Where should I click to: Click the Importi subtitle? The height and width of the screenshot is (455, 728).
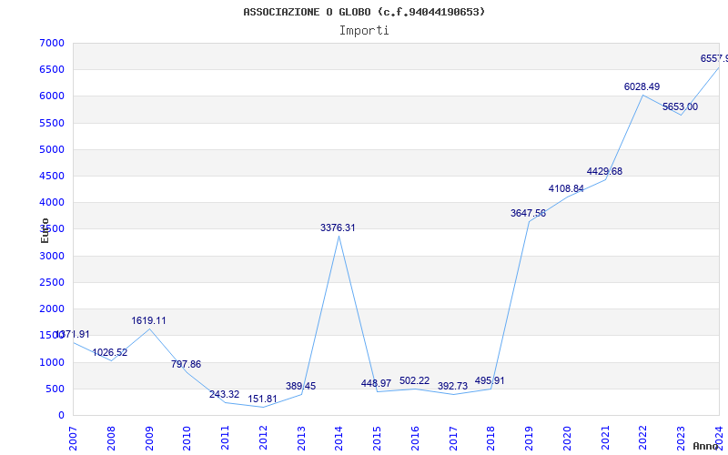pyautogui.click(x=364, y=31)
